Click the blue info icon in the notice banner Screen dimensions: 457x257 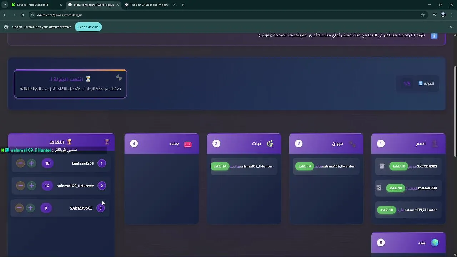434,36
